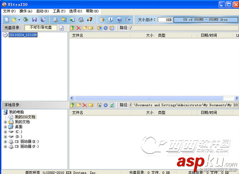Click the Add files toolbar icon
The image size is (239, 174).
click(x=102, y=20)
